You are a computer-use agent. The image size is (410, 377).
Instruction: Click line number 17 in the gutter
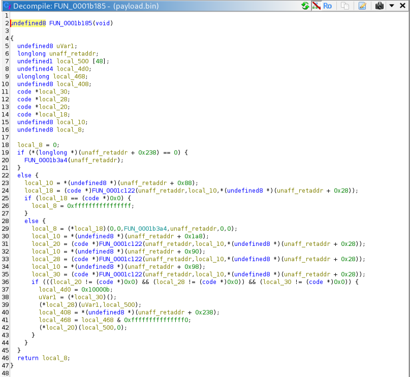pos(5,137)
